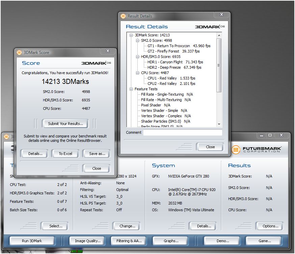Click the Save as button

(x=97, y=154)
